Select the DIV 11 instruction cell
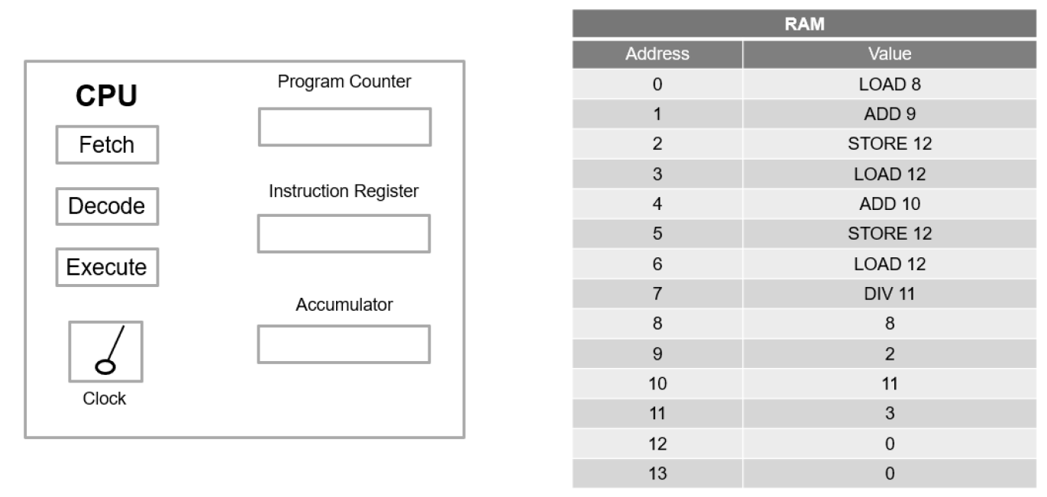Screen dimensions: 1047x497 tap(890, 294)
